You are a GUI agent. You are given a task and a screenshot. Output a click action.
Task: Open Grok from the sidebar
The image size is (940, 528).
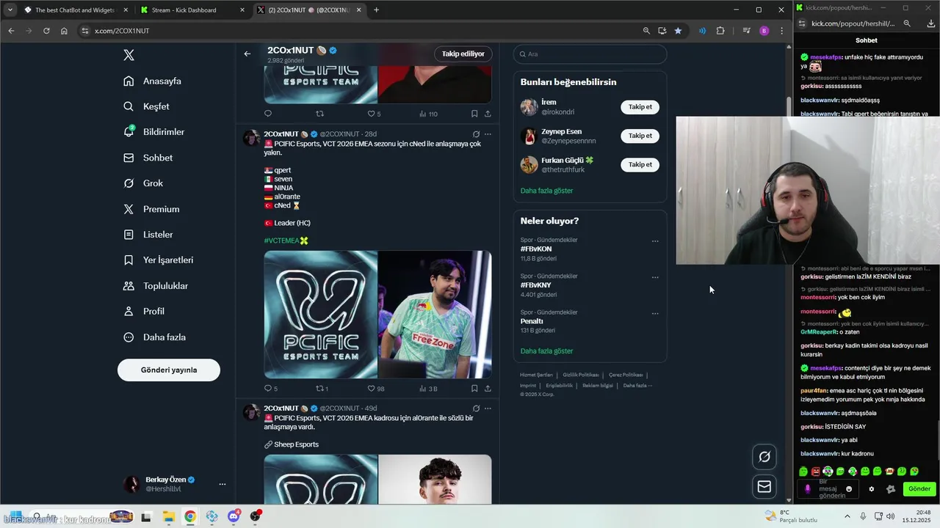coord(144,183)
